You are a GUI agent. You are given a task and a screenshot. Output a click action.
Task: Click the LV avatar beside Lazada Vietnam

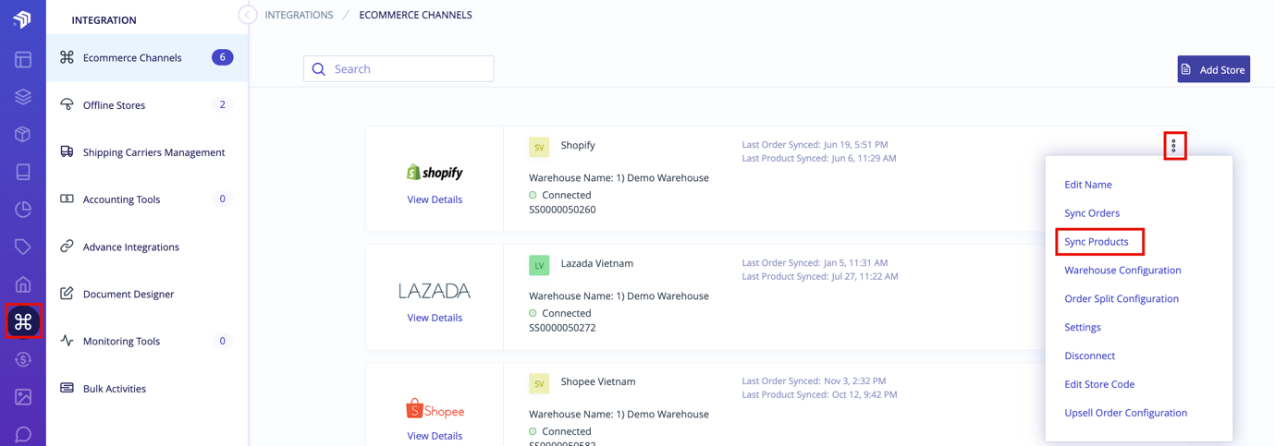coord(539,265)
